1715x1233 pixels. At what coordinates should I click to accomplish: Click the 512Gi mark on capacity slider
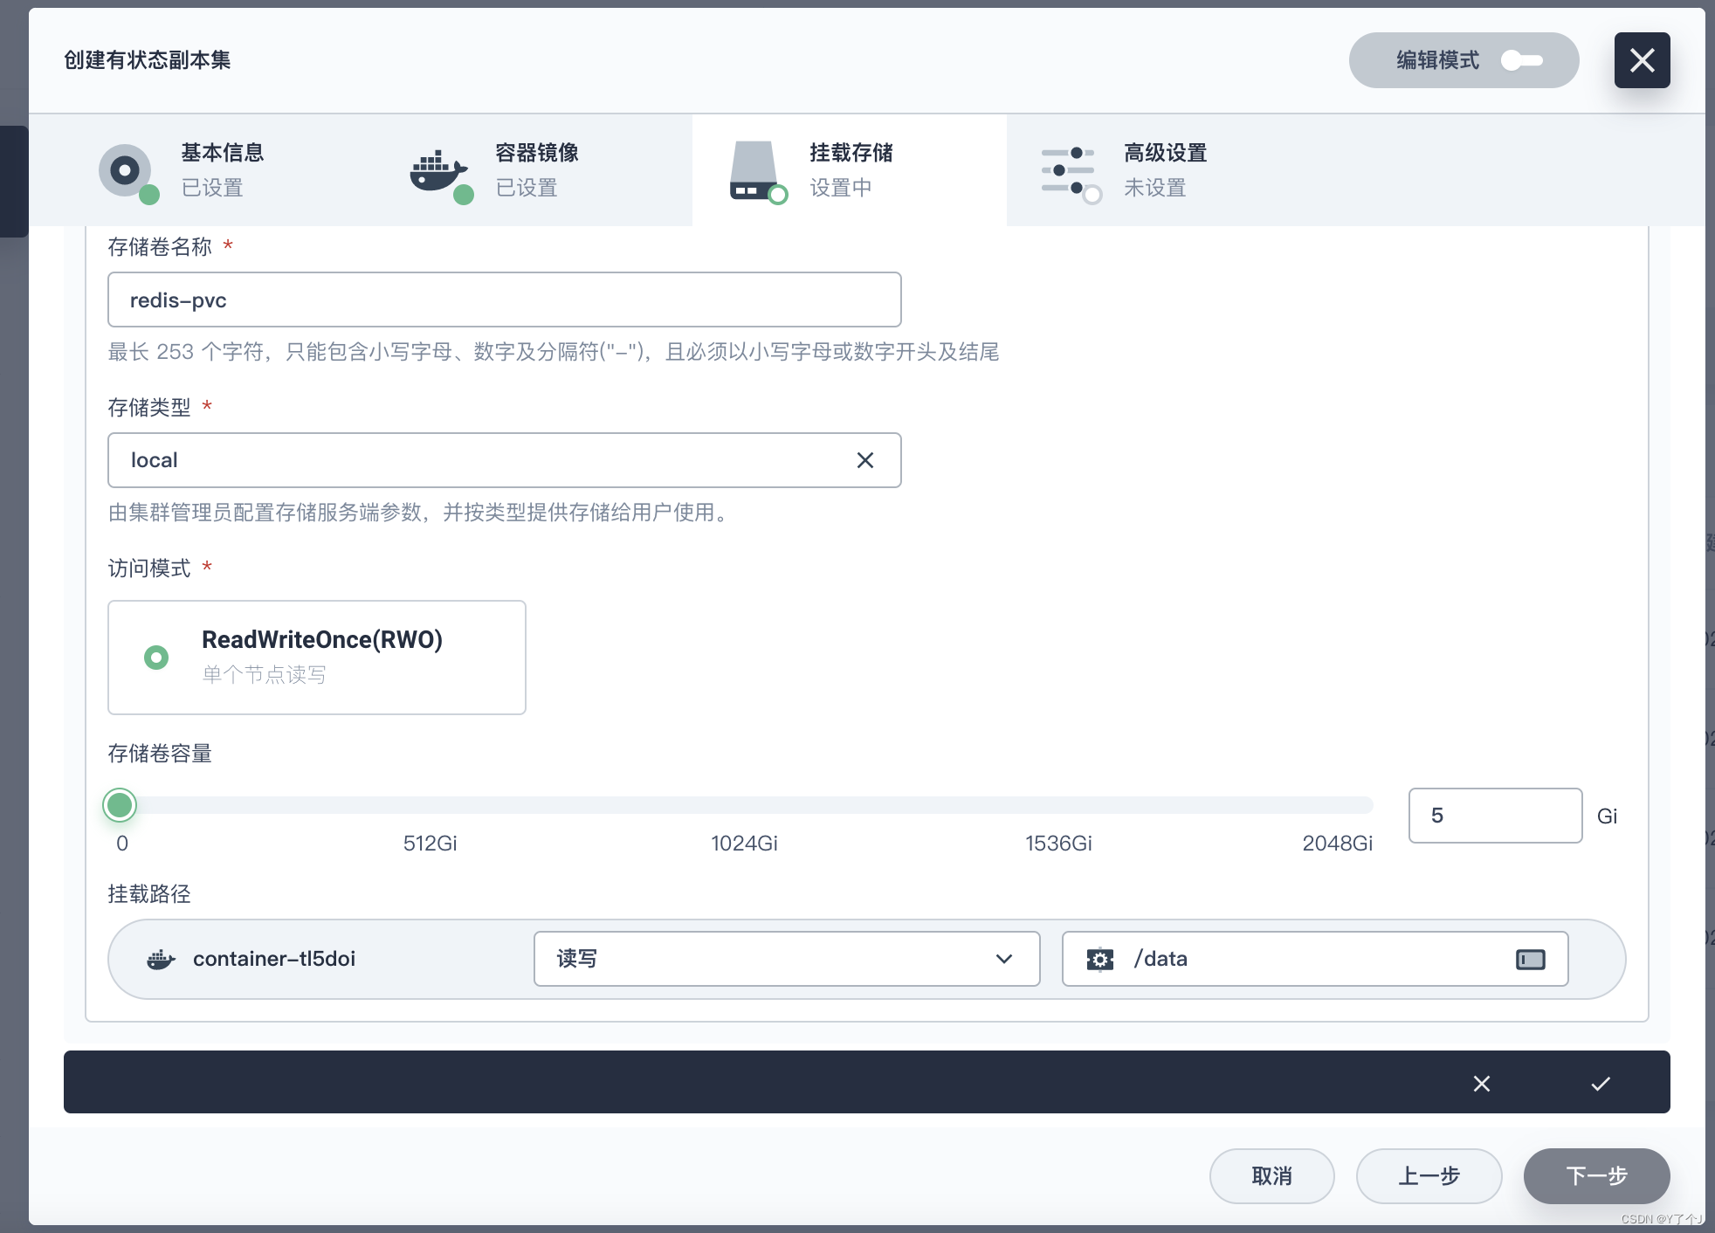(x=430, y=843)
